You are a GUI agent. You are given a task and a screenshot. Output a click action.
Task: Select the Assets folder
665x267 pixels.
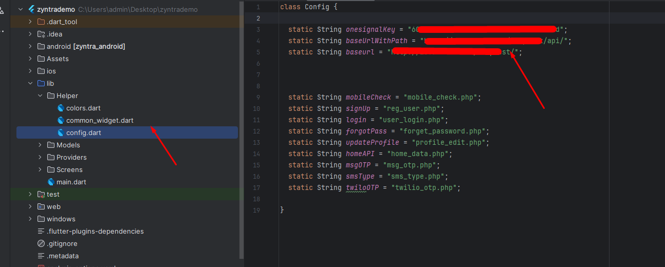(x=58, y=59)
